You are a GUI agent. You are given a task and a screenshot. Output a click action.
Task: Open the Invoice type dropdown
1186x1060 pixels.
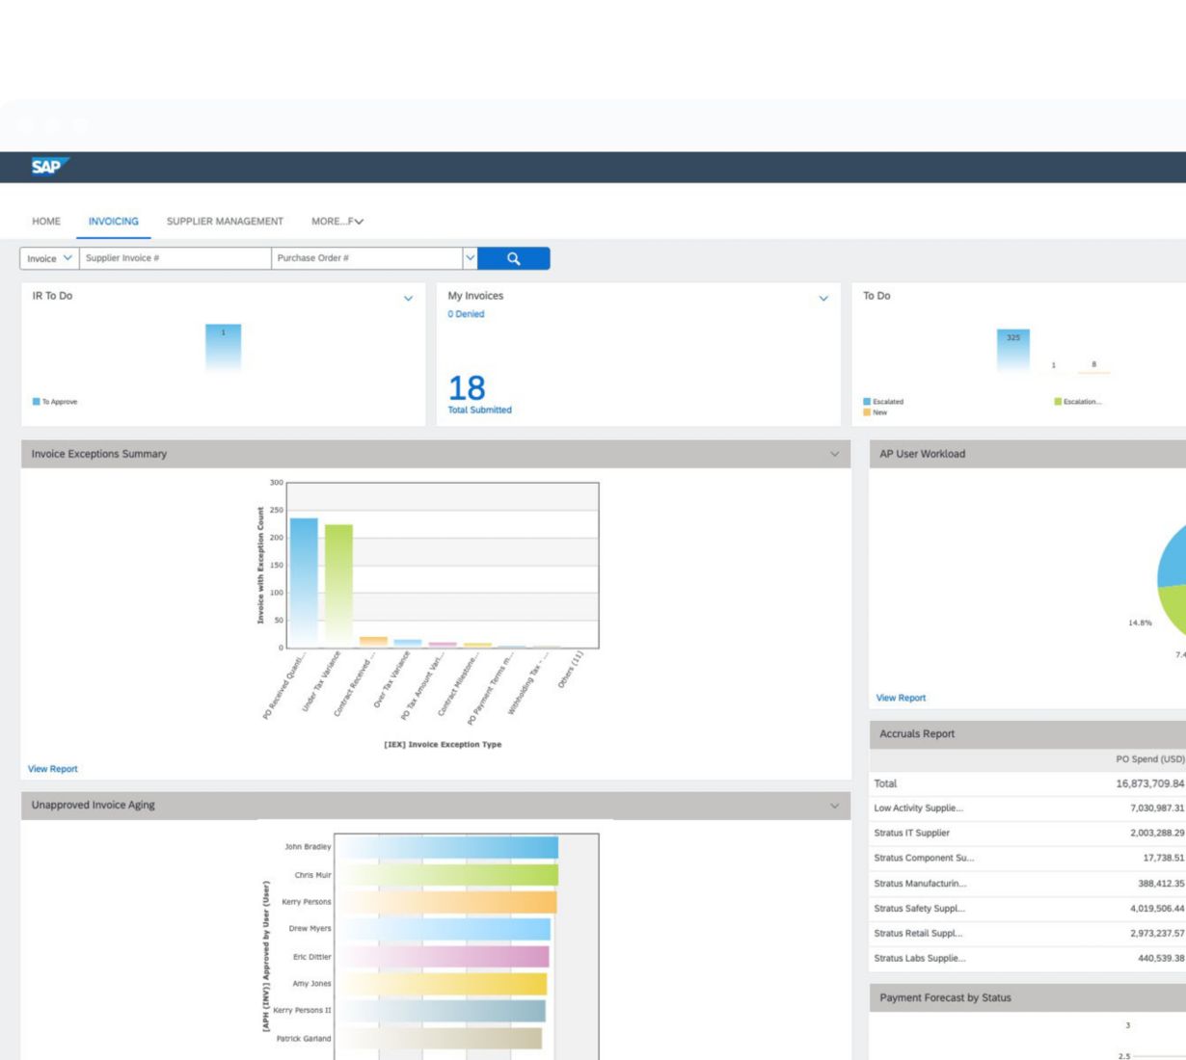49,258
